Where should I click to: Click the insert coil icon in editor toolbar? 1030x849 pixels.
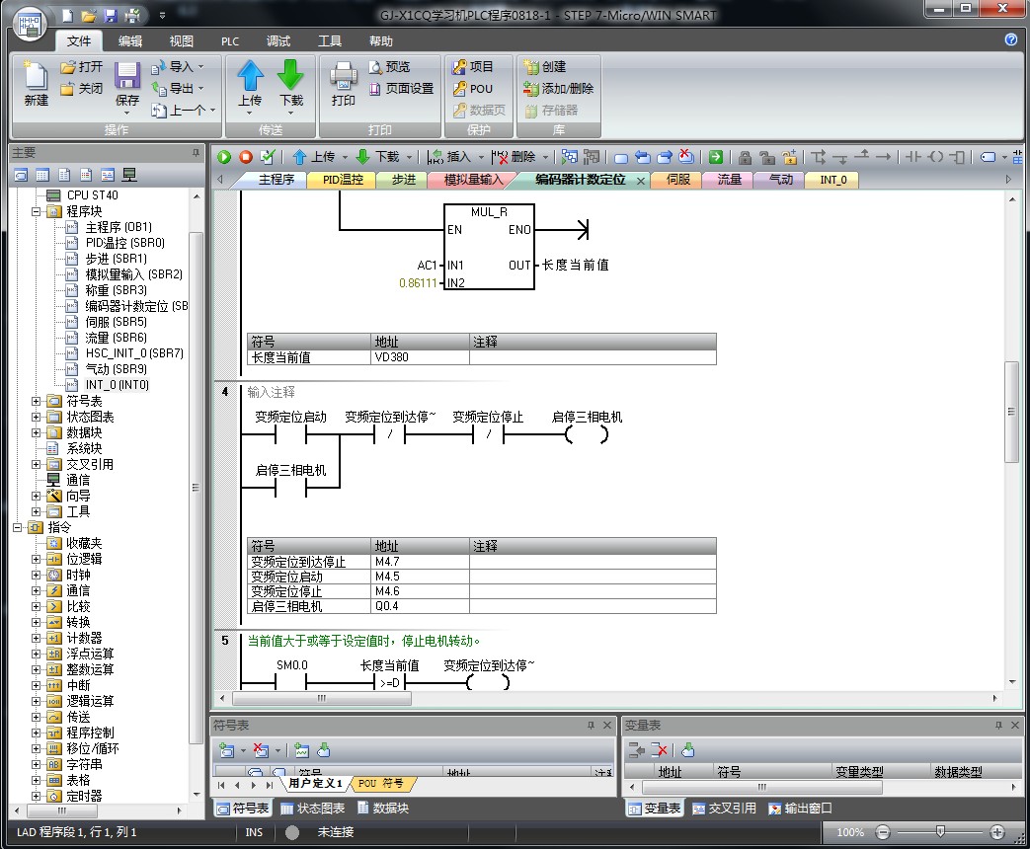tap(936, 157)
